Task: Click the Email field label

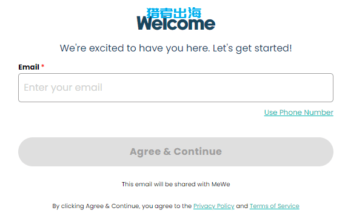Action: coord(28,67)
